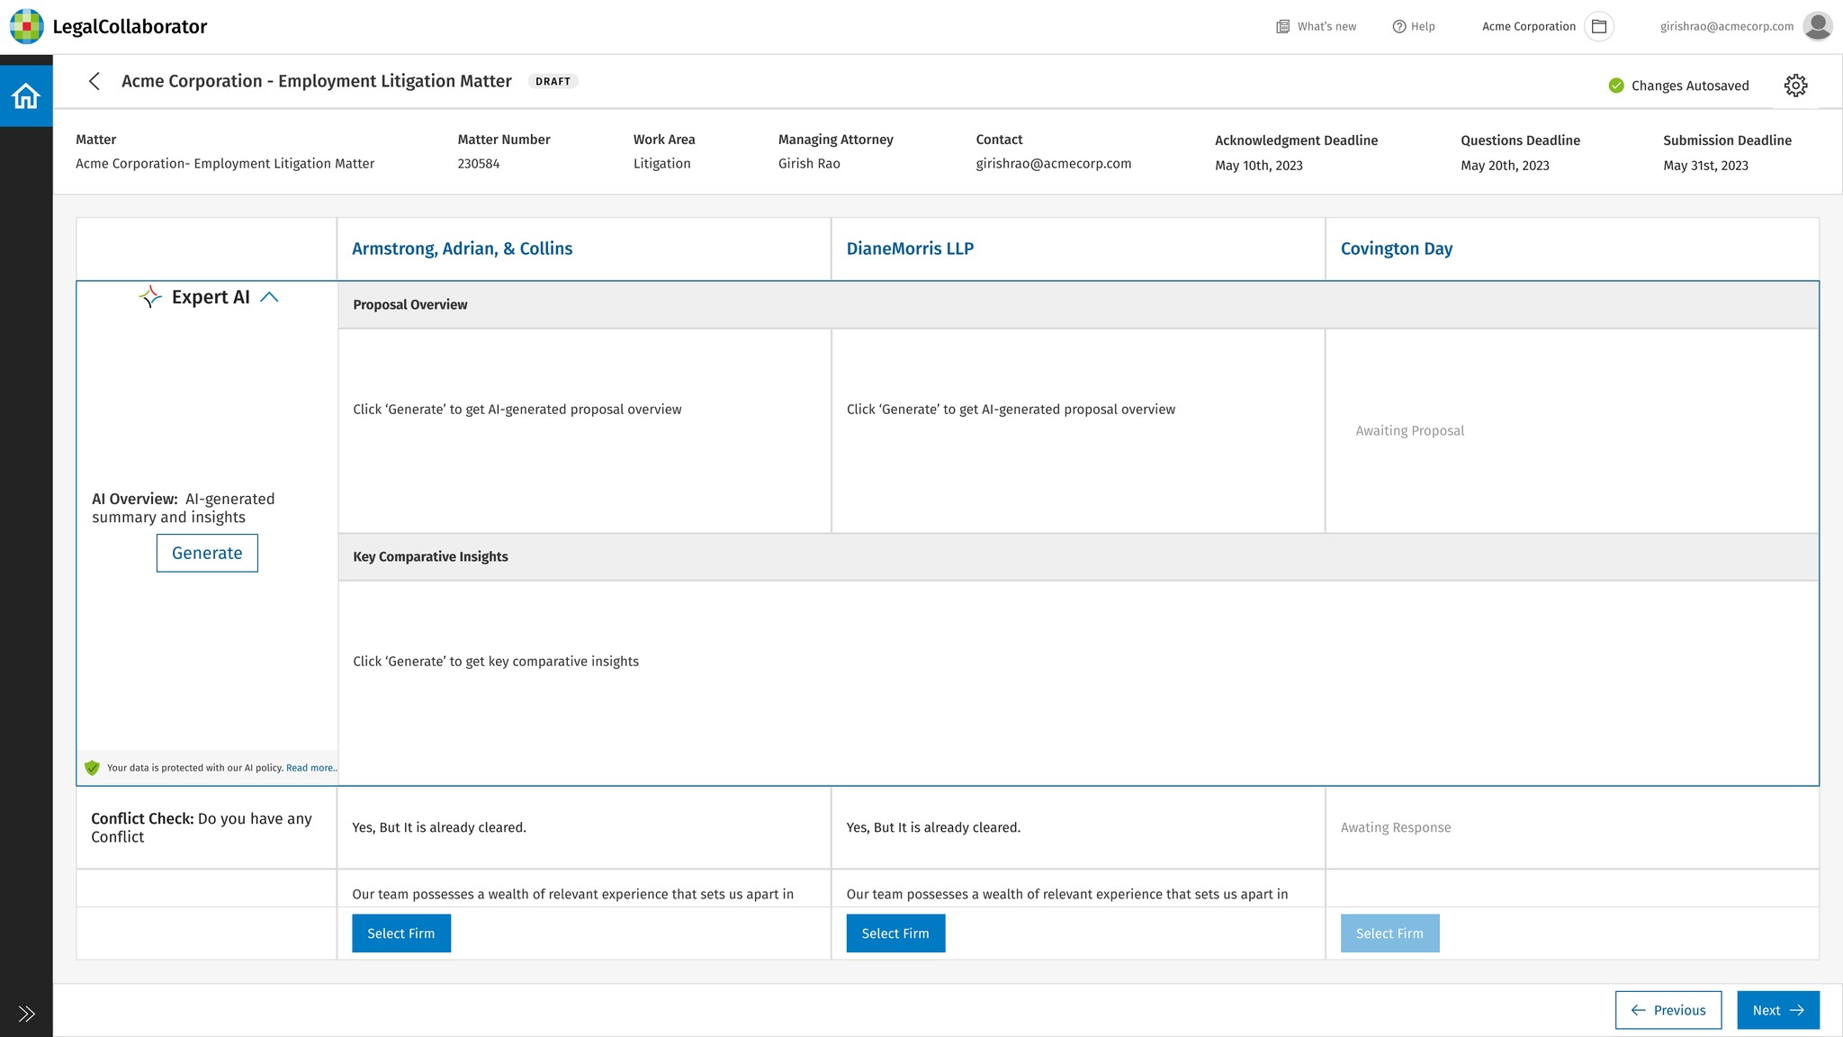Open settings gear icon
The height and width of the screenshot is (1037, 1843).
click(1795, 86)
